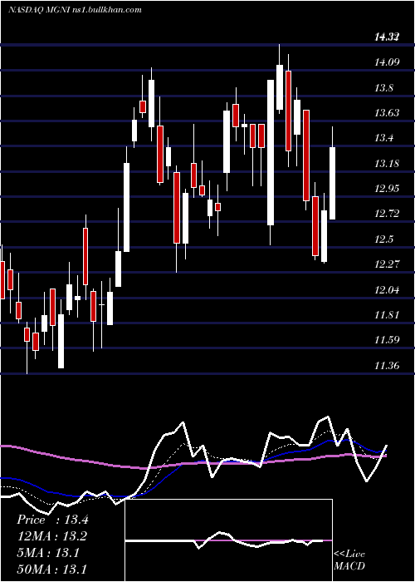The height and width of the screenshot is (582, 415).
Task: Click the '50MA : 13.1' readout
Action: click(x=52, y=569)
